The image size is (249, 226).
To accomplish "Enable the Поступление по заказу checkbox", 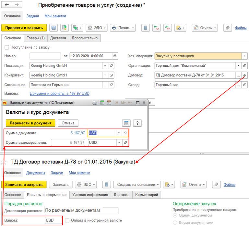I will click(x=7, y=47).
